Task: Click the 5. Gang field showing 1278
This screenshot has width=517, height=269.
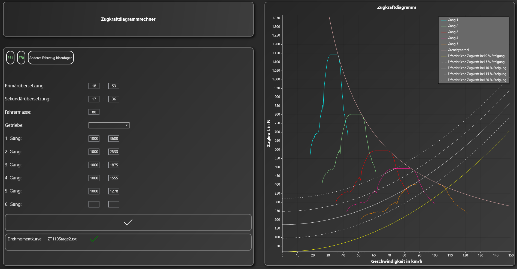Action: pyautogui.click(x=114, y=191)
